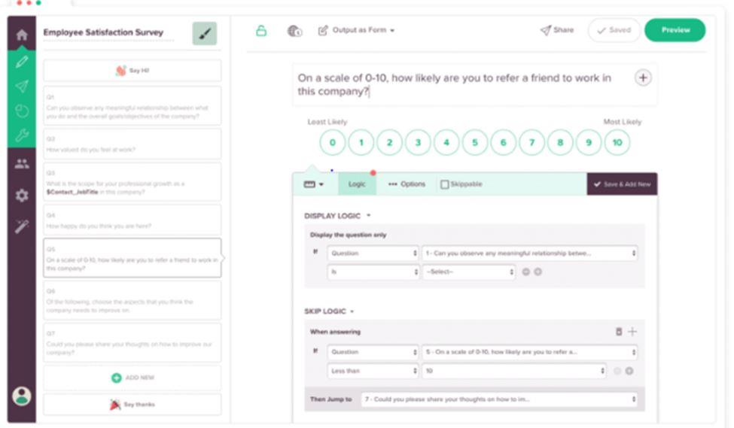Open the paintbrush theme design icon
Screen dimensions: 734x428
(204, 33)
